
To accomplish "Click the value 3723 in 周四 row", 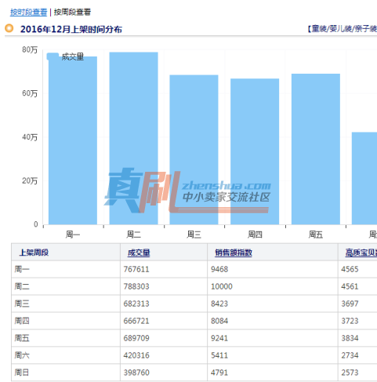I will tap(350, 321).
